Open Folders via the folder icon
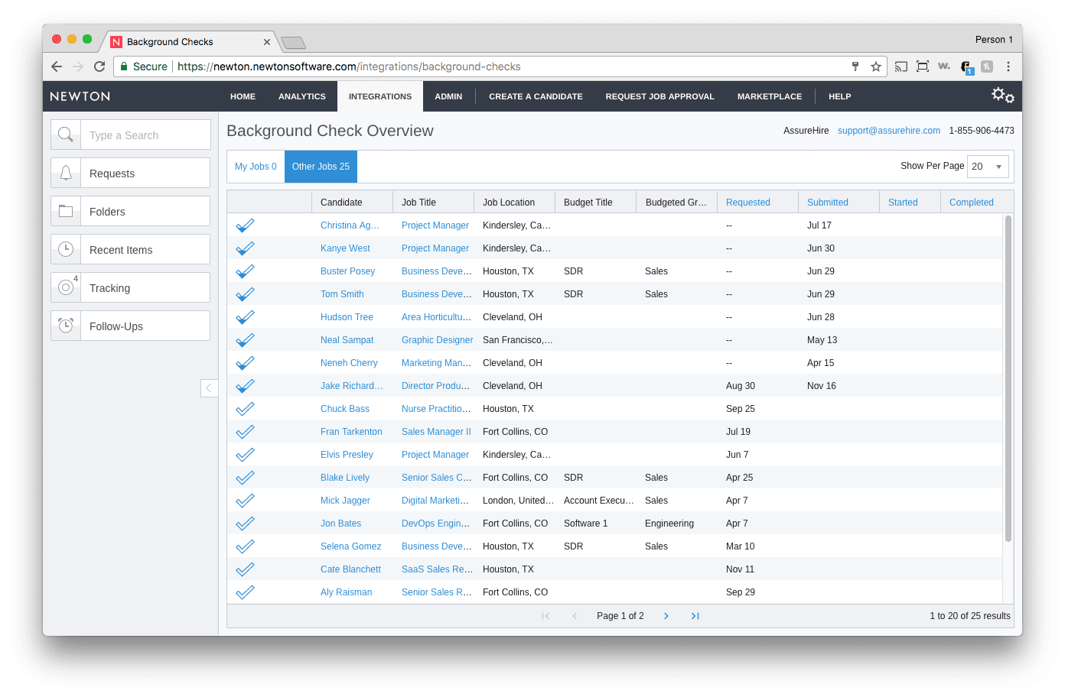 [66, 211]
